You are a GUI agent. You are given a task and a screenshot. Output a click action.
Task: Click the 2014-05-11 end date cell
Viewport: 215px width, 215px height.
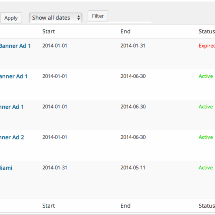133,168
